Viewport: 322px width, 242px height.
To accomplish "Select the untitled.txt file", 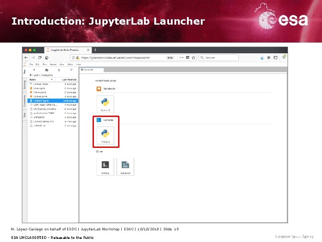I will point(53,117).
